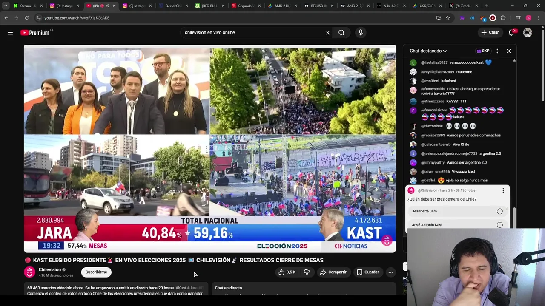Click the search magnifier button
545x306 pixels.
pos(341,32)
